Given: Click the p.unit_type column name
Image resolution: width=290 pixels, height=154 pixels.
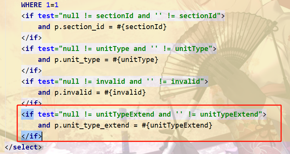Looking at the screenshot, I should pos(77,60).
